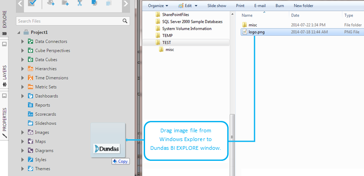Click the Styles folder icon
The image size is (364, 176).
(x=30, y=159)
